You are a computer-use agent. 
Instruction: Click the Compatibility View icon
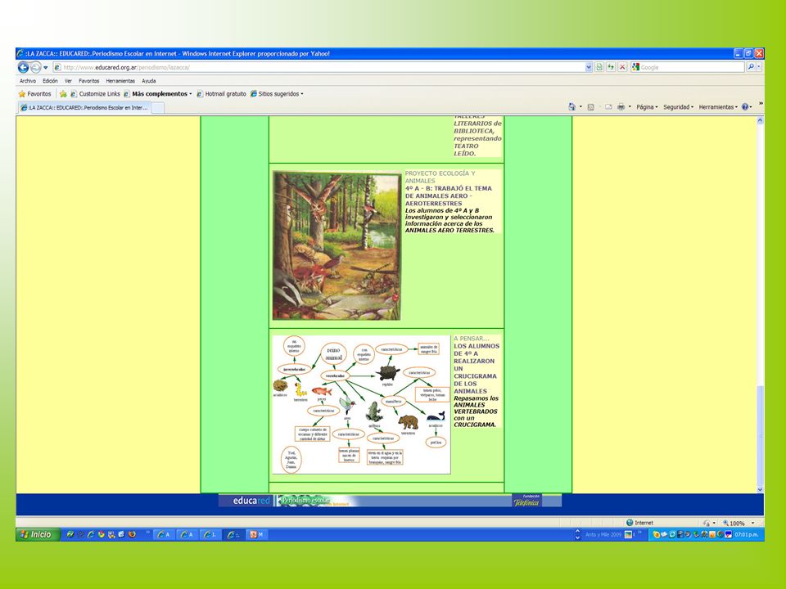pos(599,67)
